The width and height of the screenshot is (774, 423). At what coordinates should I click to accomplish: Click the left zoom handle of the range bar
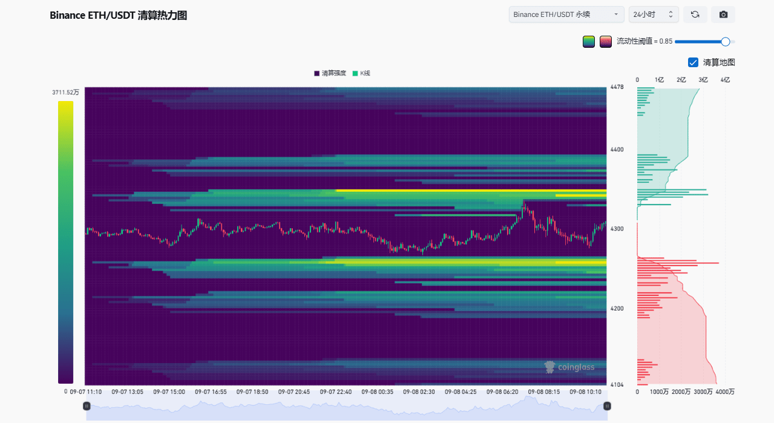pyautogui.click(x=87, y=406)
